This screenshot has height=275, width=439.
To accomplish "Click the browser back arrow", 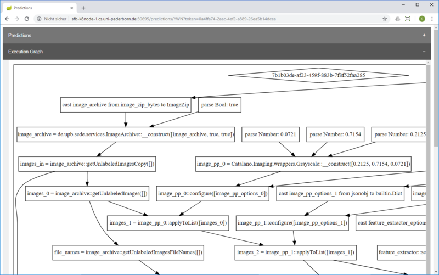I will [x=7, y=19].
